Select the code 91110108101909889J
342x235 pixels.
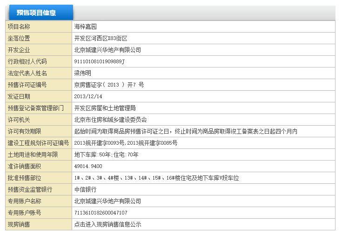(100, 61)
